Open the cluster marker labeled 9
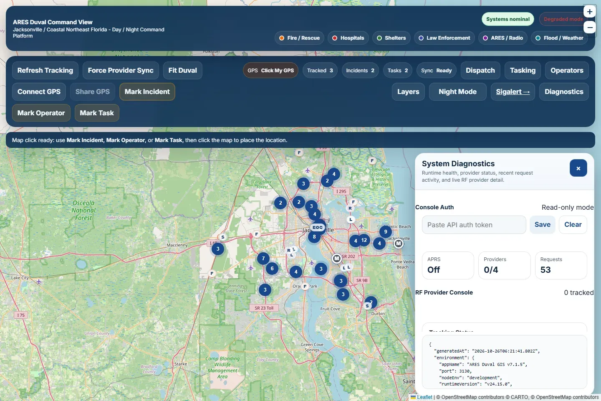The height and width of the screenshot is (401, 601). coord(385,231)
